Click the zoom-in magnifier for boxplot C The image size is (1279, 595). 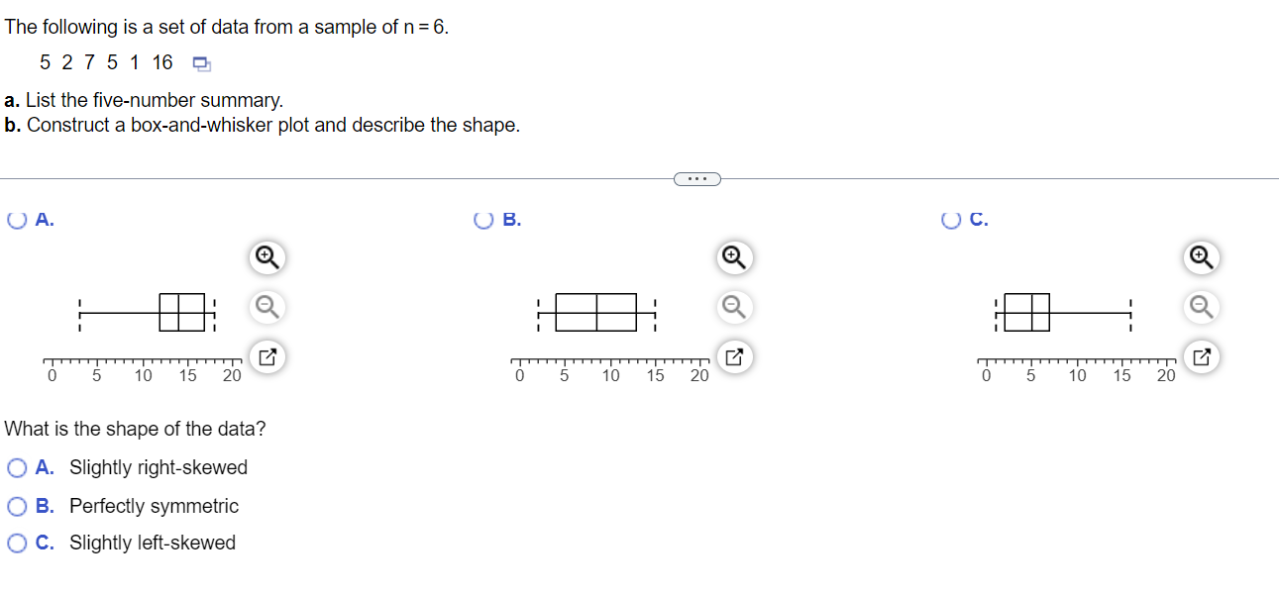[x=1201, y=257]
